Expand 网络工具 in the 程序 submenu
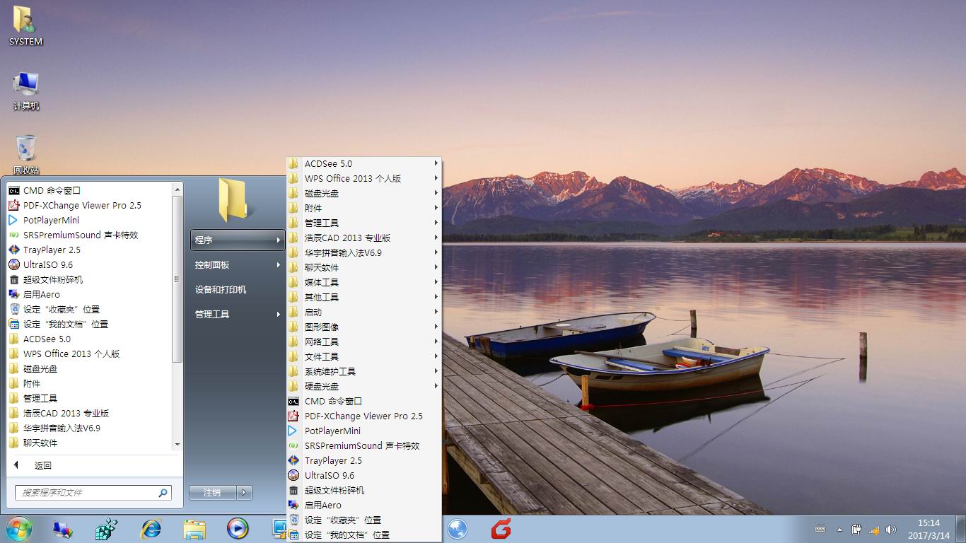Image resolution: width=966 pixels, height=543 pixels. point(363,341)
